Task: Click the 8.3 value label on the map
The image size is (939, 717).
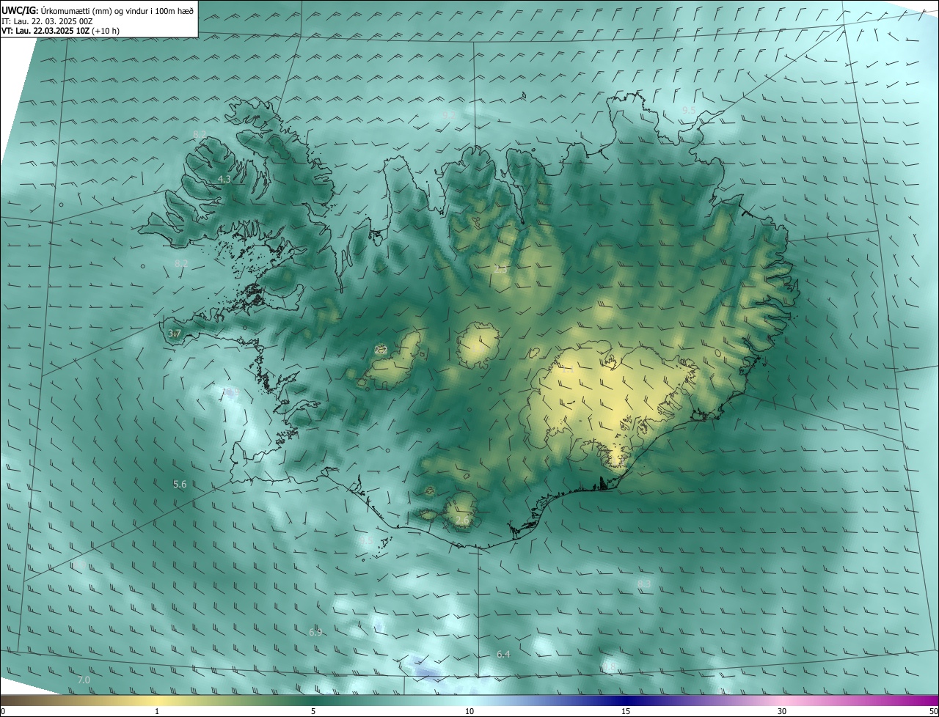Action: (644, 584)
